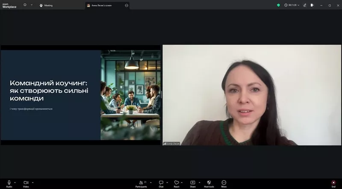342x189 pixels.
Task: Mute the microphone with the Audio button
Action: coord(9,183)
